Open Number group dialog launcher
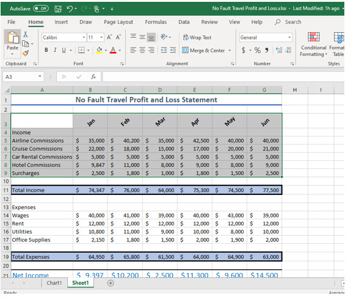Viewport: 348px width, 301px height. [x=292, y=64]
